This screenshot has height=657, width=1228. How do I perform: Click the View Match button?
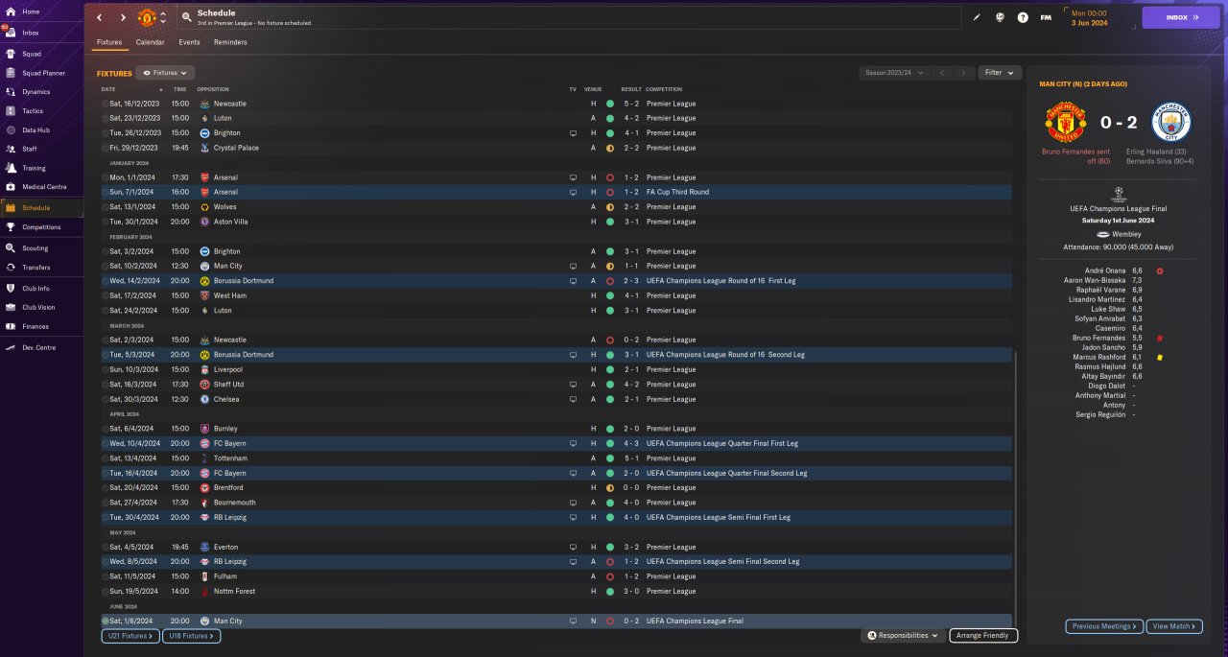pyautogui.click(x=1172, y=626)
